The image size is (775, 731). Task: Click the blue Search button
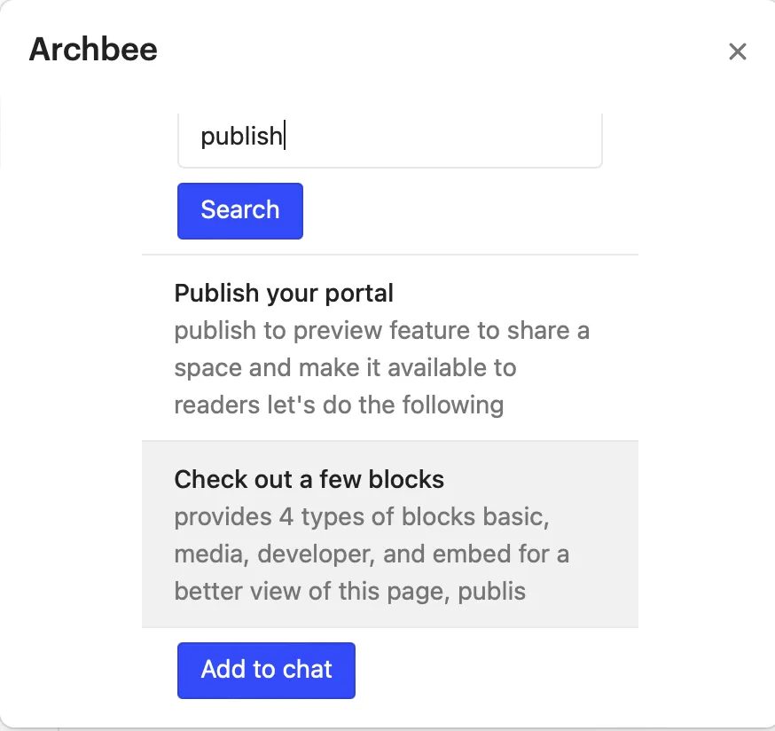tap(240, 210)
